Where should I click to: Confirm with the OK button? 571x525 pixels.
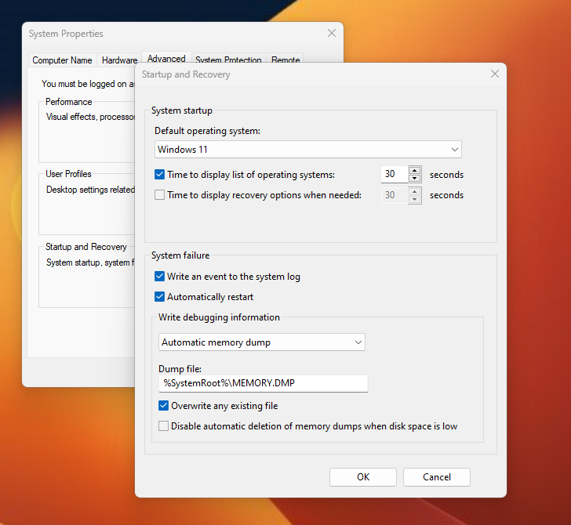point(362,477)
